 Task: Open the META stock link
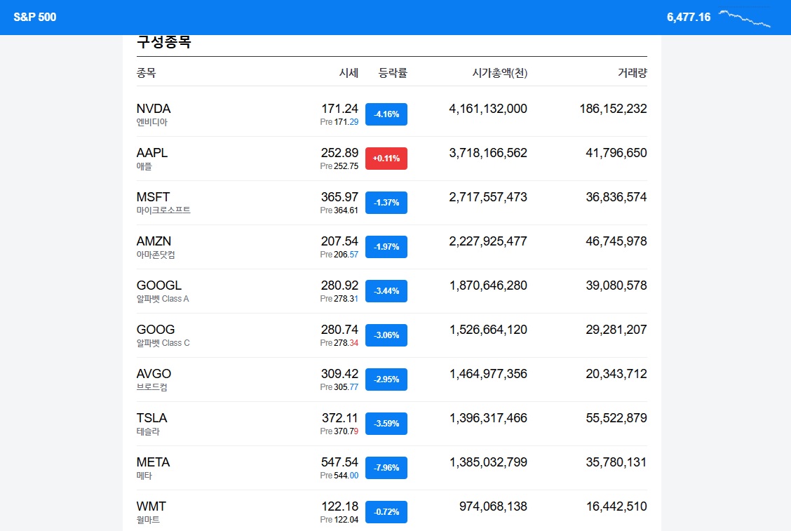coord(153,462)
